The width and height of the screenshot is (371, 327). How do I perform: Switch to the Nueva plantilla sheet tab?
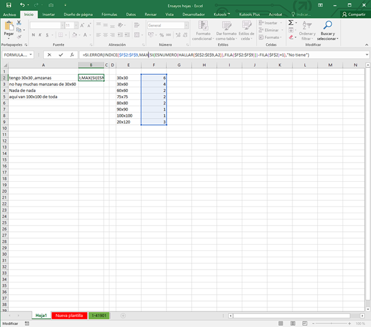coord(70,315)
